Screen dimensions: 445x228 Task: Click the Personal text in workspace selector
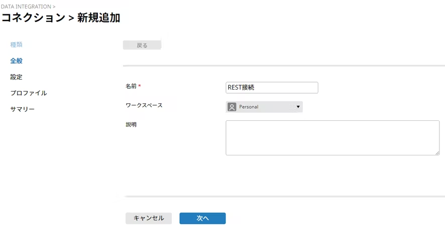pos(249,107)
